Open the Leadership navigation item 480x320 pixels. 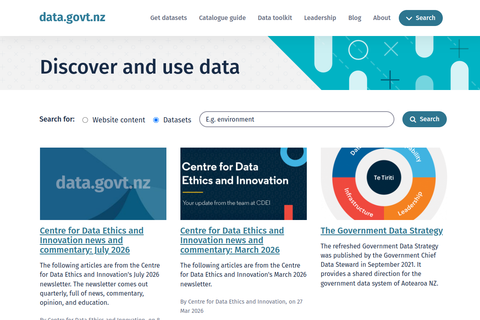click(320, 18)
